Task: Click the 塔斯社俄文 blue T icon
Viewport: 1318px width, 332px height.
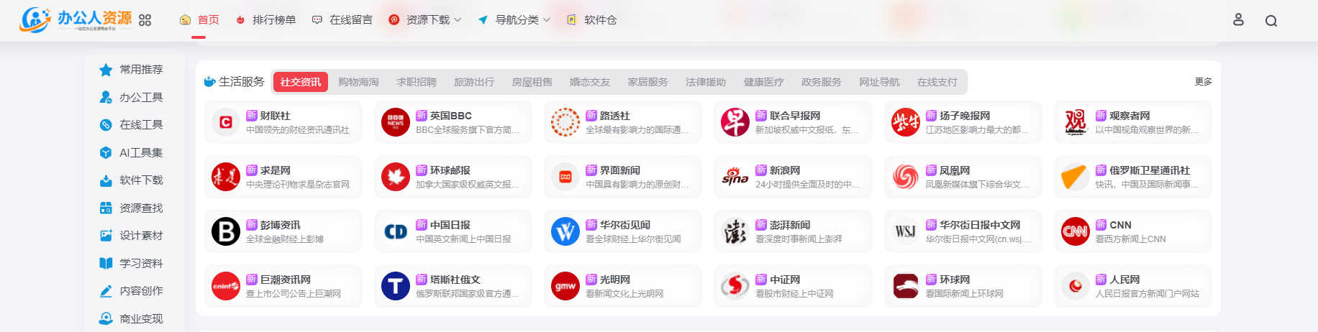Action: [x=396, y=286]
